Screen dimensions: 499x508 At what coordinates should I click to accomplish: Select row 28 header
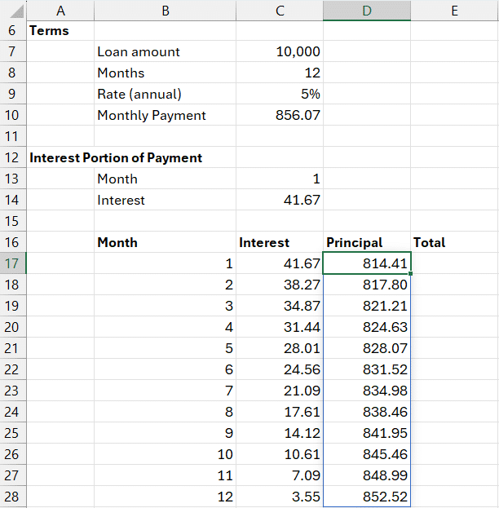coord(13,497)
